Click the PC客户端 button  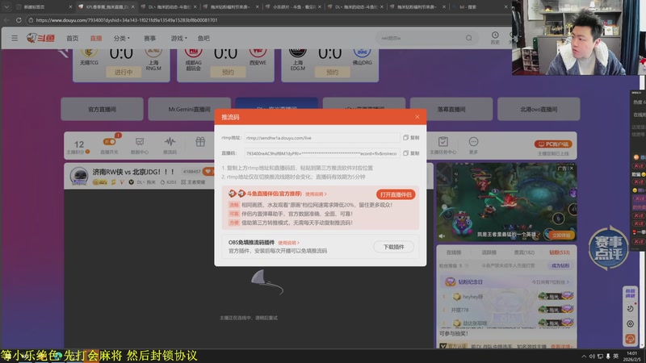coord(553,144)
